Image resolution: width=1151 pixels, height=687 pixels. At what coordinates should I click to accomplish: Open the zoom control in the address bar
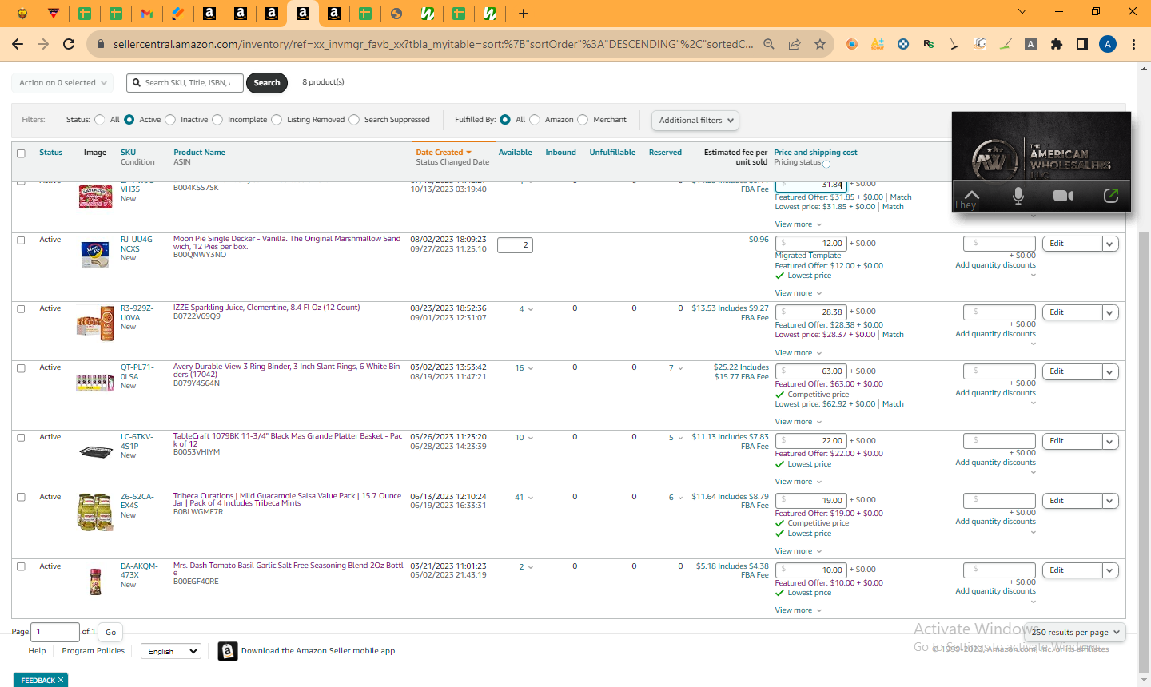(x=769, y=44)
